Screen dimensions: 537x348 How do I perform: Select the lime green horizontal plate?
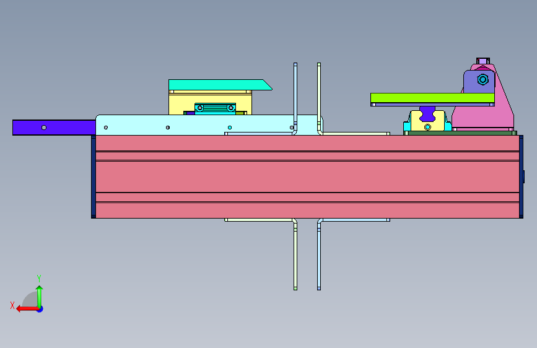432,98
